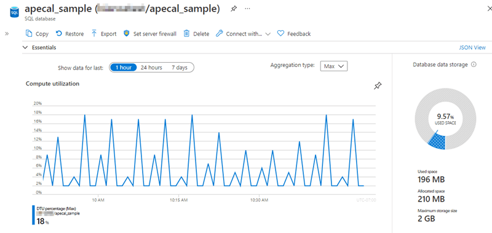Click the 10:30 AM time axis label
This screenshot has height=233, width=492.
click(x=259, y=200)
